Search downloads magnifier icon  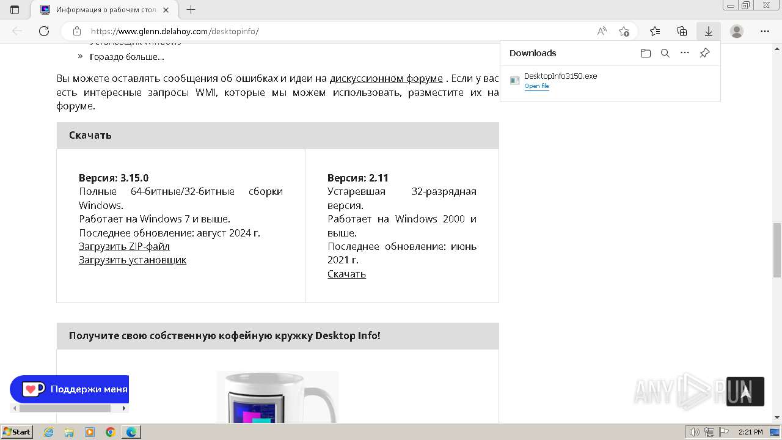pyautogui.click(x=665, y=53)
